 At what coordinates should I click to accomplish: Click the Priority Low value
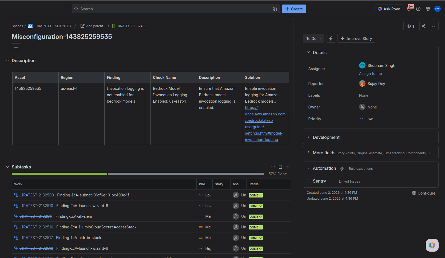pyautogui.click(x=366, y=119)
